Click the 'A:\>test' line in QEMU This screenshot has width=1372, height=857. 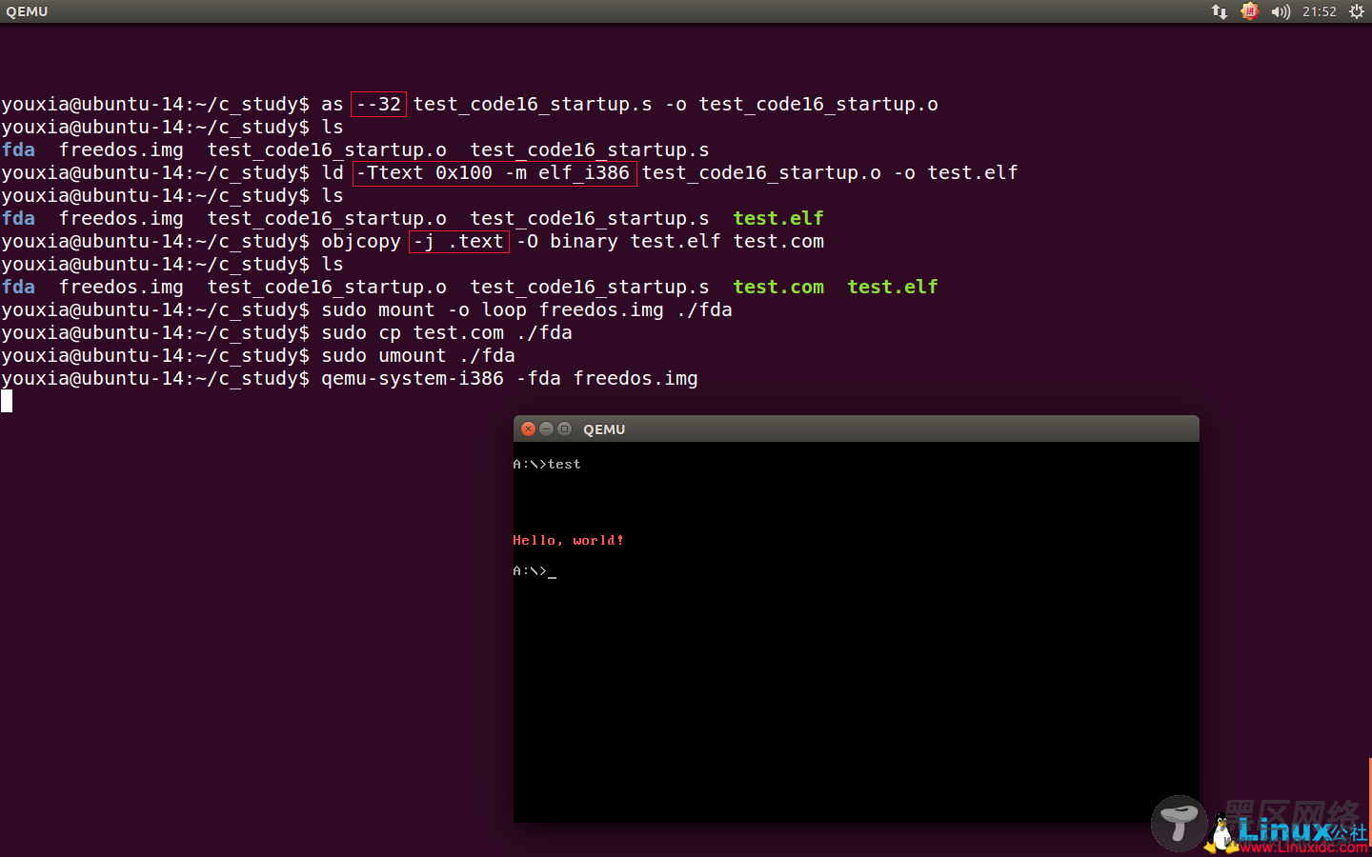[x=547, y=464]
